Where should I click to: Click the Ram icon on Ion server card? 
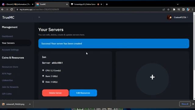point(43,76)
